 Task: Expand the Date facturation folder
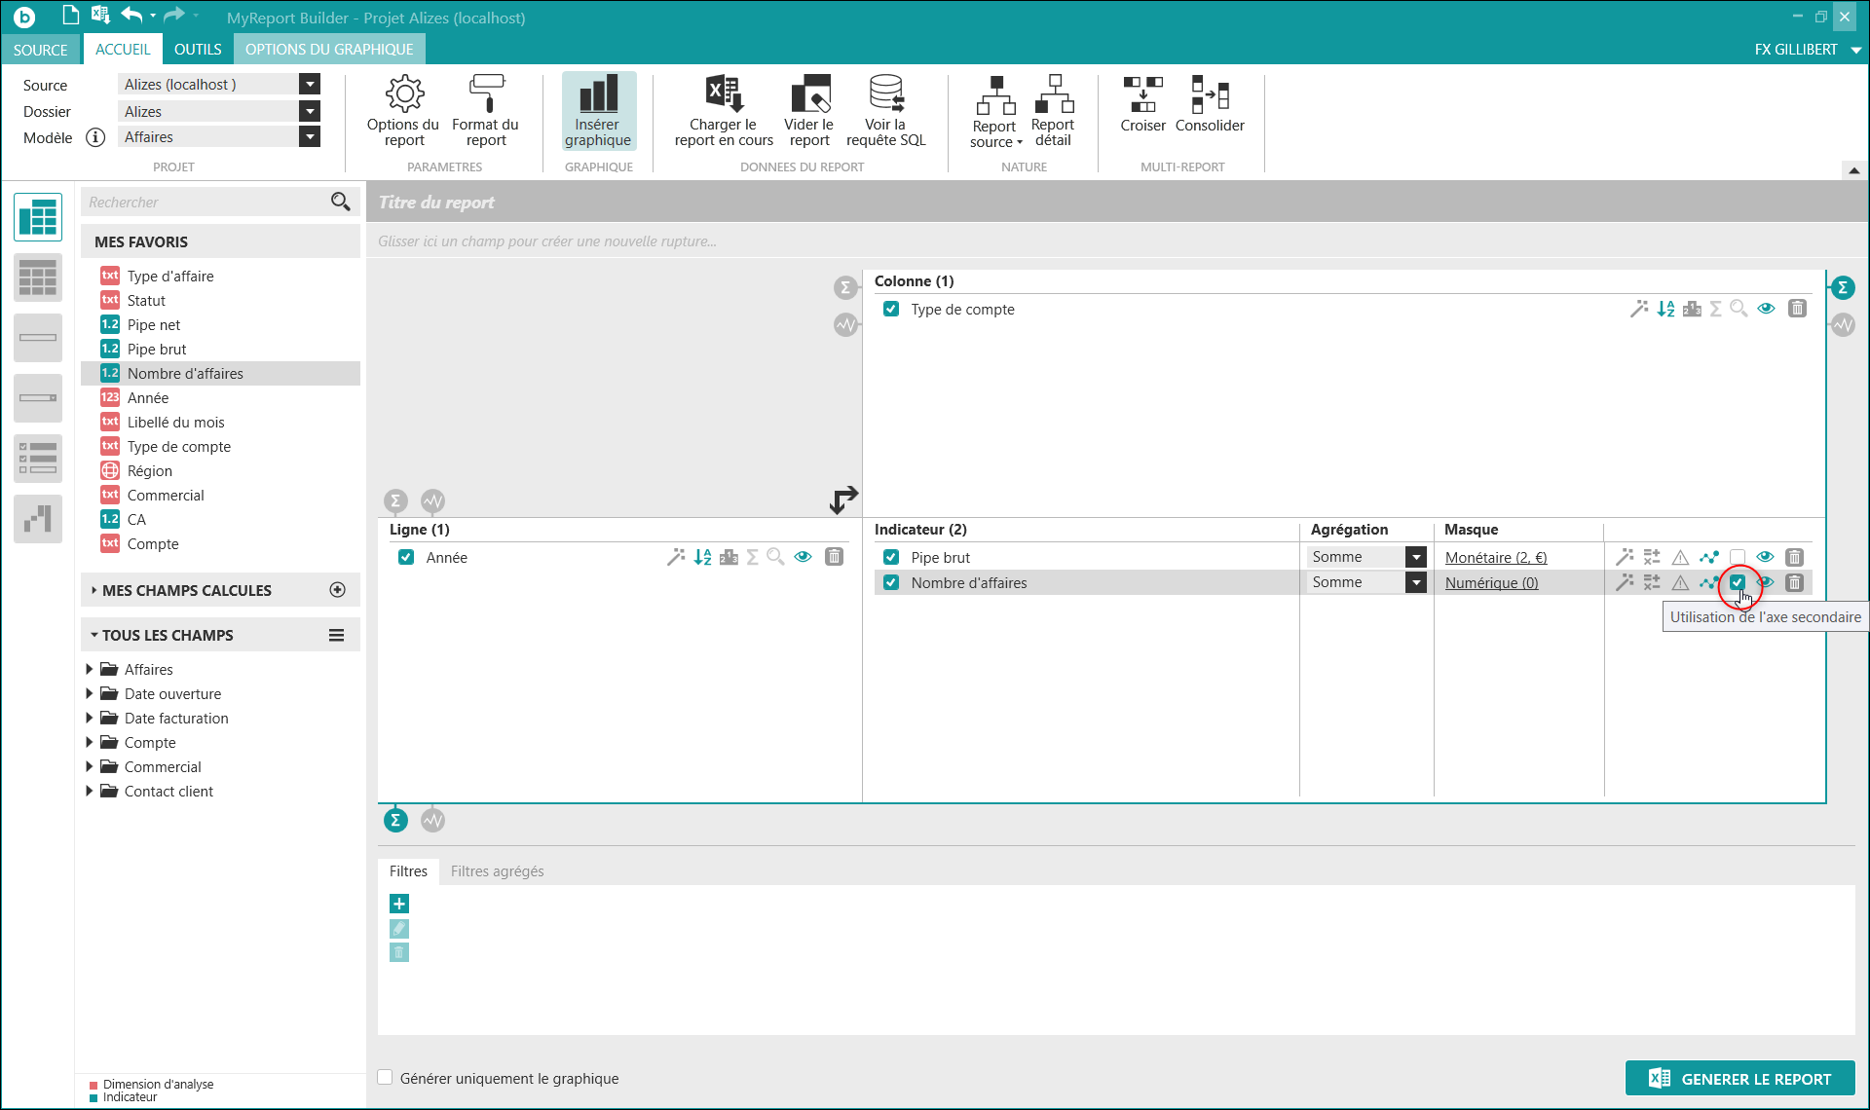90,719
